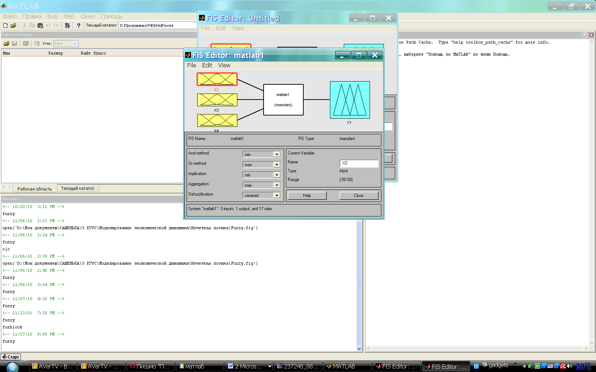This screenshot has height=372, width=596.
Task: Click the speaker volume tray icon
Action: coord(569,366)
